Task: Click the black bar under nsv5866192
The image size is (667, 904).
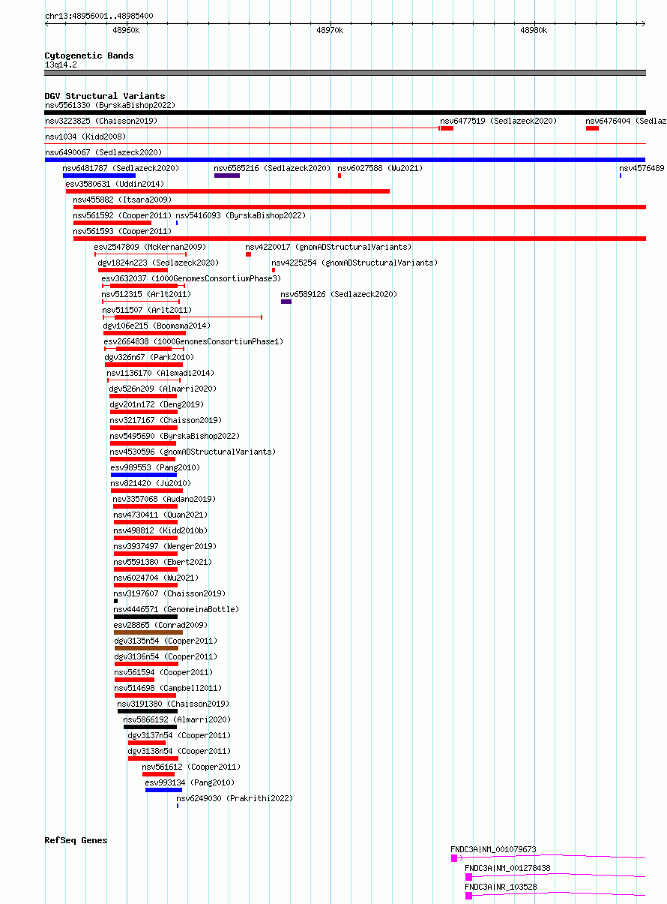Action: click(x=150, y=727)
